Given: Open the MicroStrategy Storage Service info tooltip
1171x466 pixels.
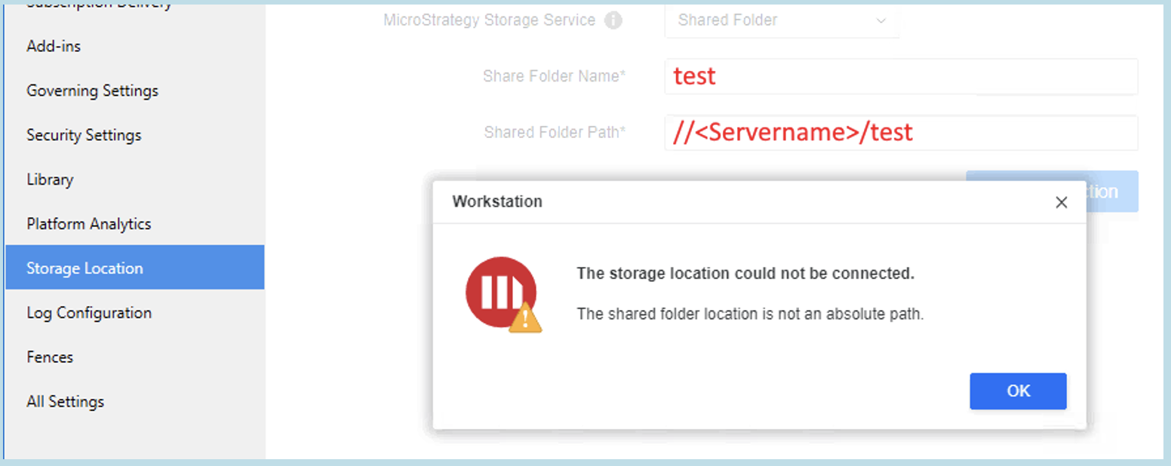Looking at the screenshot, I should pyautogui.click(x=613, y=20).
